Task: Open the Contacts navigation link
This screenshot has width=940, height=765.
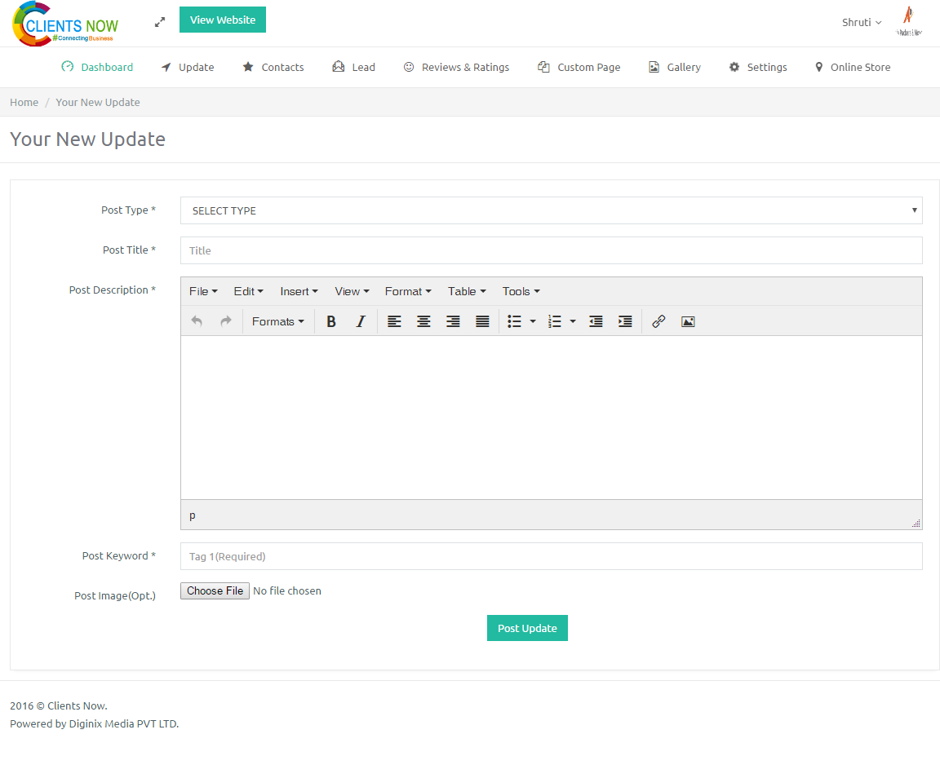Action: pyautogui.click(x=273, y=67)
